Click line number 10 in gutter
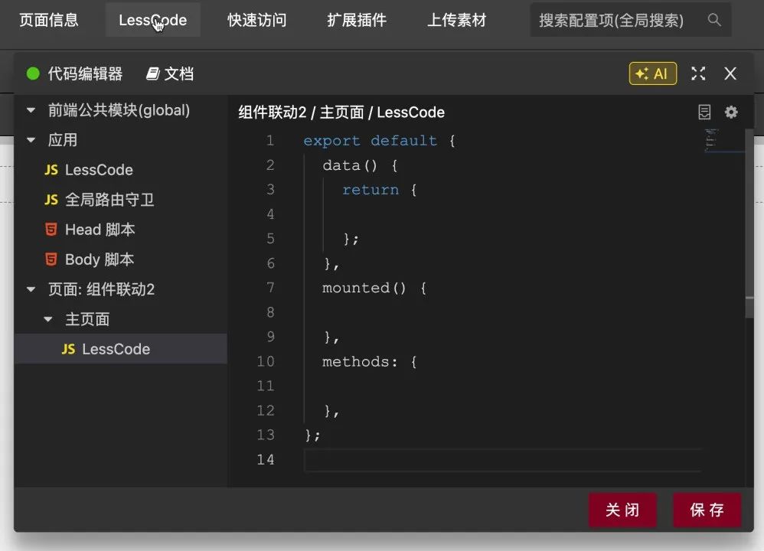764x551 pixels. coord(266,362)
